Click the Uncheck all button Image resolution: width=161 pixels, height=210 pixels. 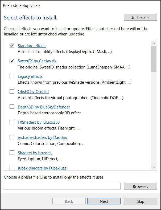click(x=141, y=17)
